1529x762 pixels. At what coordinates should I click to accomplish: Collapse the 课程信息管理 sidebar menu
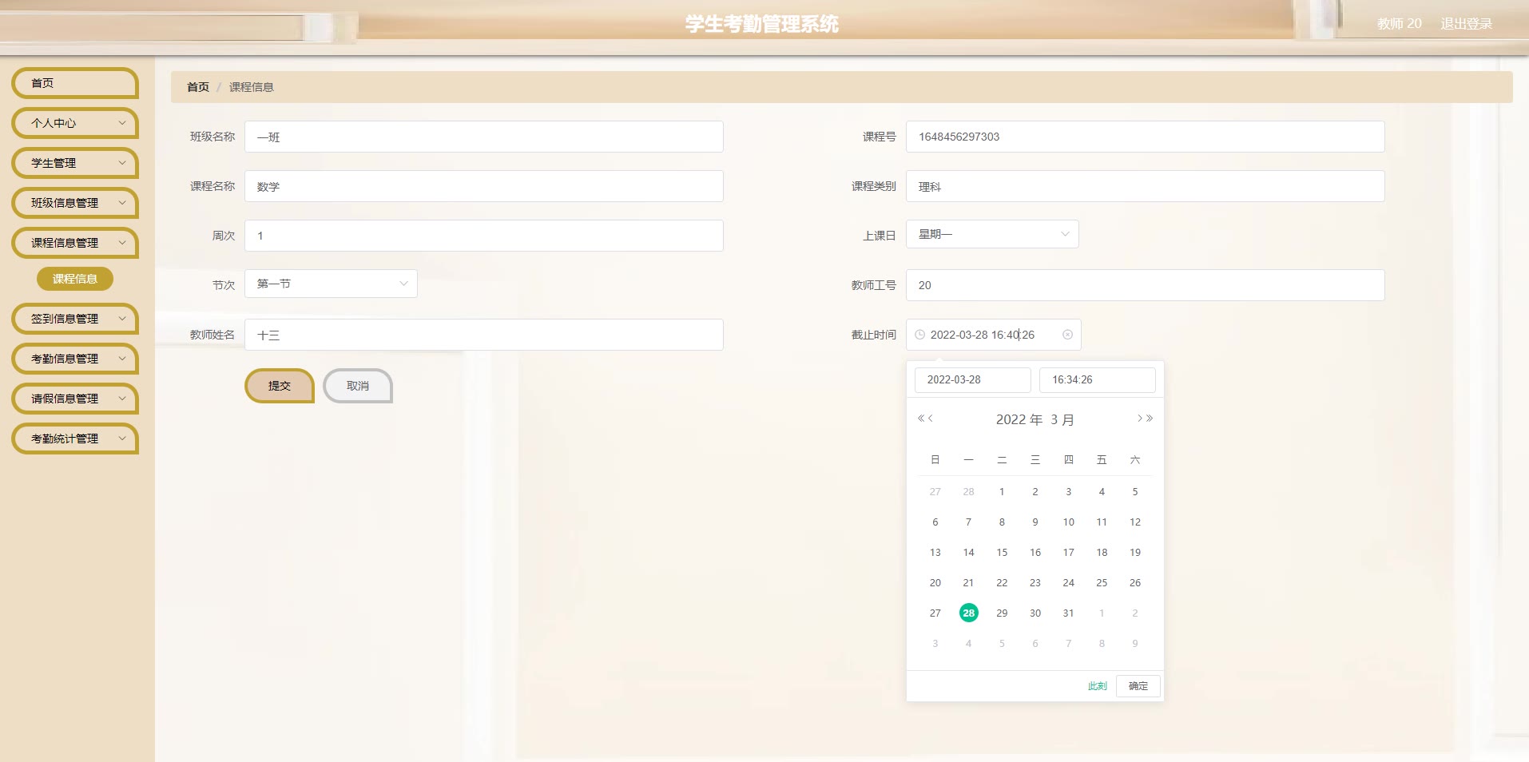point(75,243)
